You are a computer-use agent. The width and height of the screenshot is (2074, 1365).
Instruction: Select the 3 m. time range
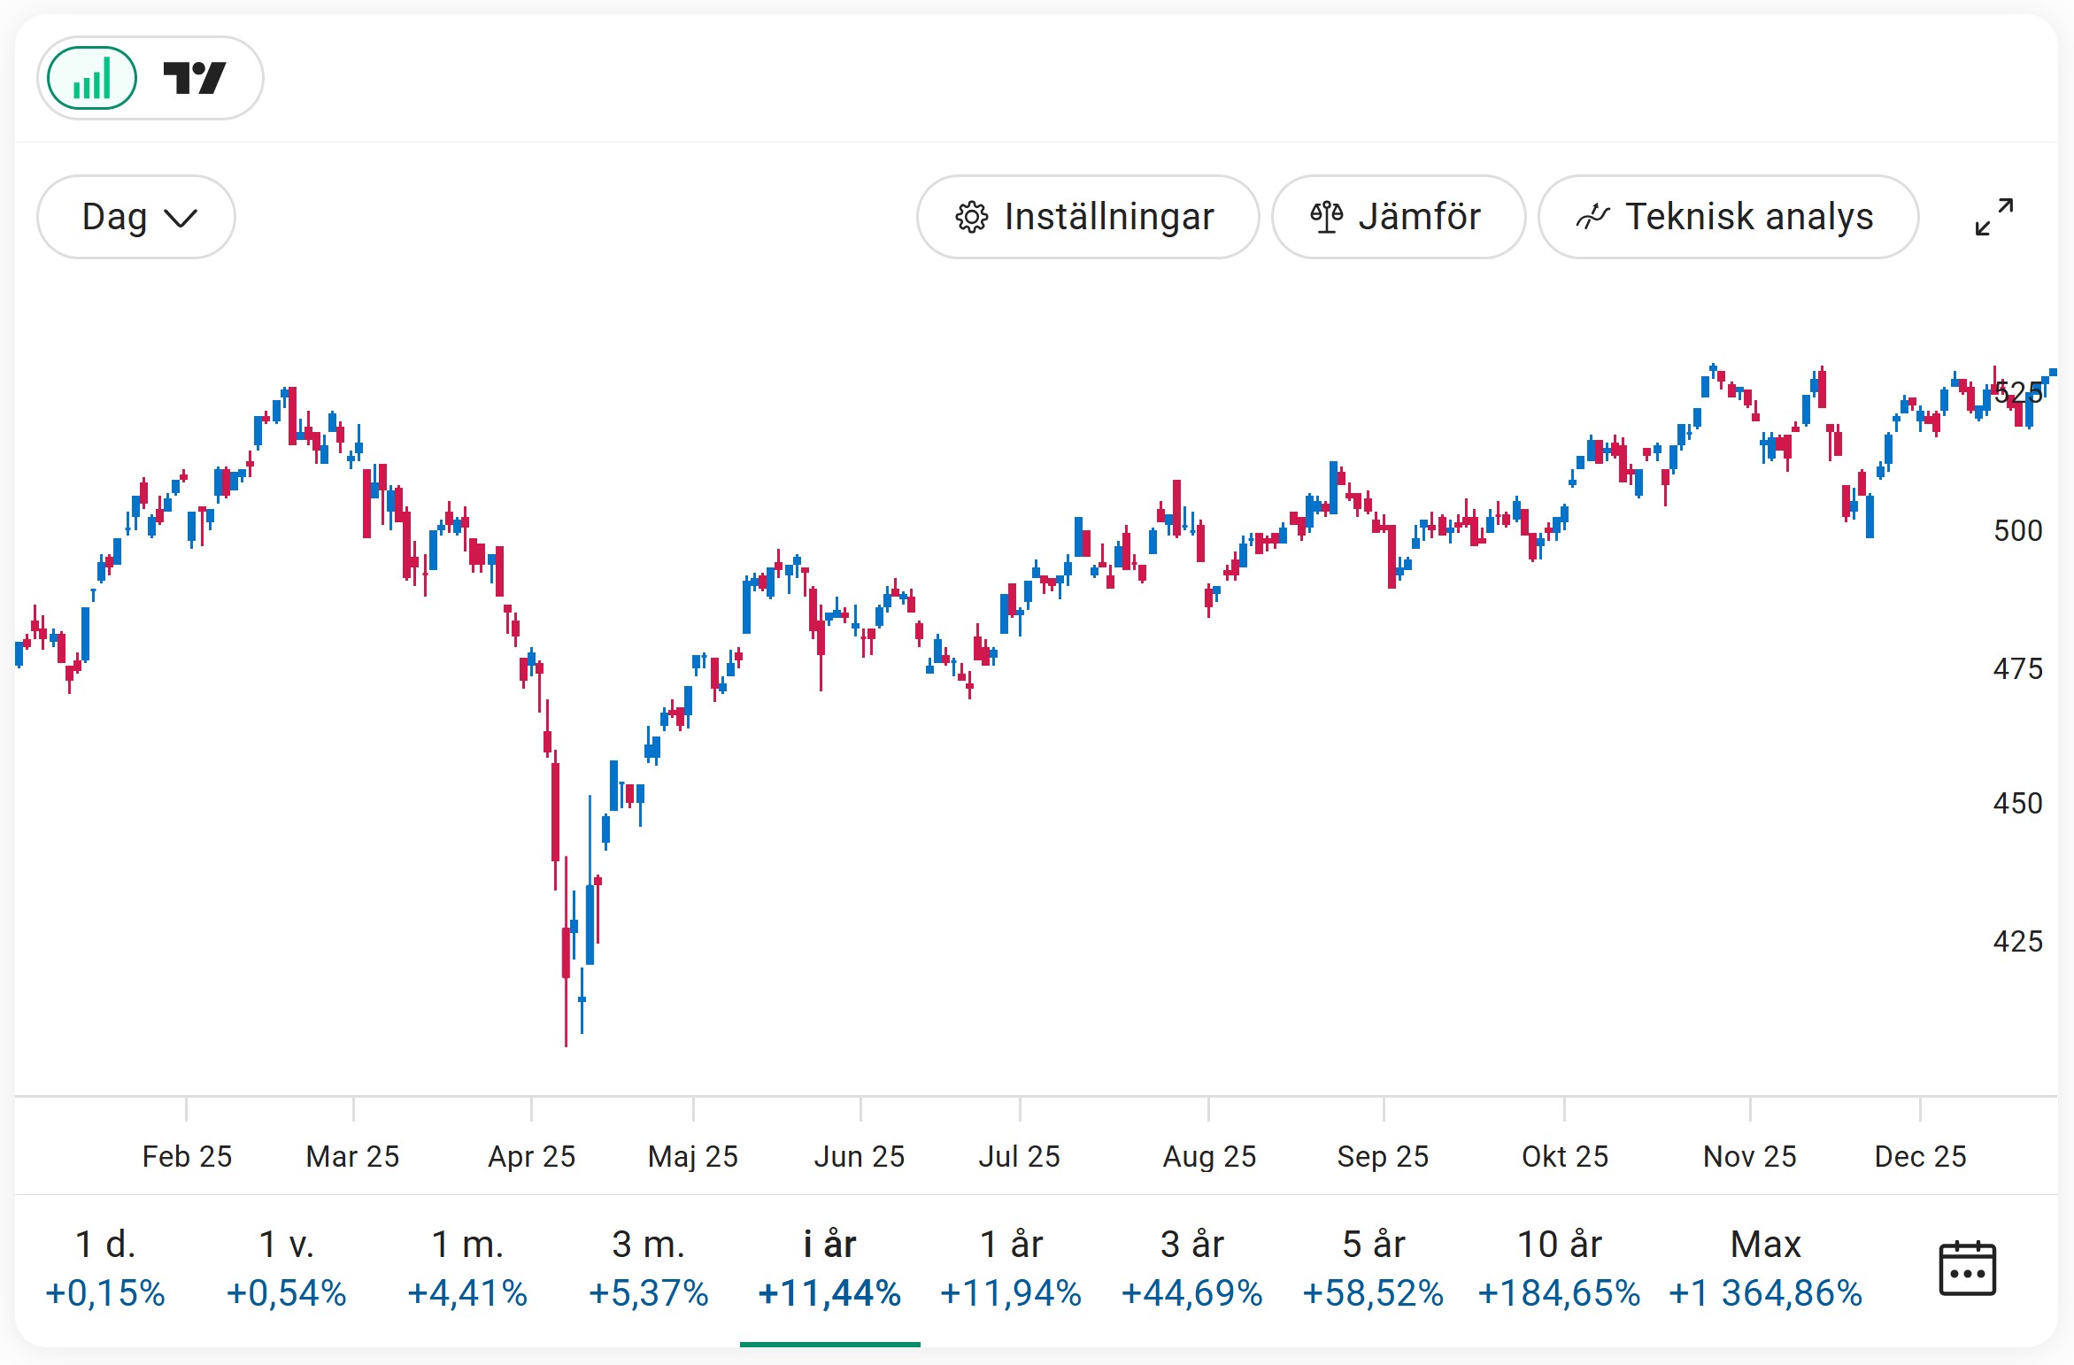click(x=649, y=1268)
